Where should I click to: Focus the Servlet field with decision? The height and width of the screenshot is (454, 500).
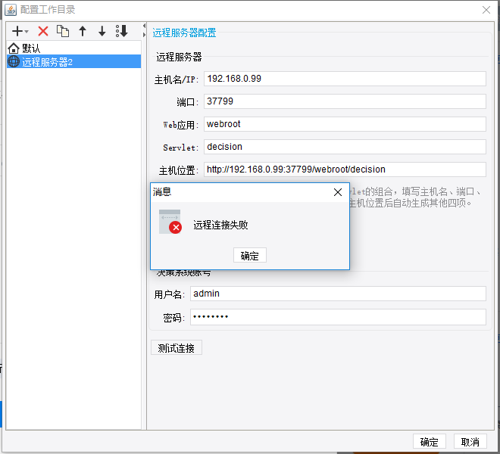pyautogui.click(x=345, y=147)
